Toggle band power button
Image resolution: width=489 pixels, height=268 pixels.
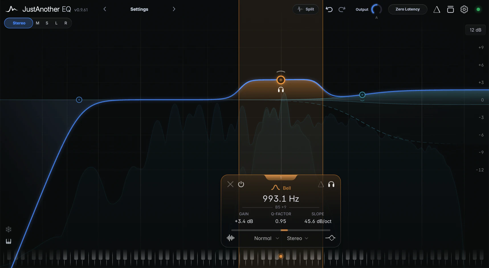[x=241, y=184]
